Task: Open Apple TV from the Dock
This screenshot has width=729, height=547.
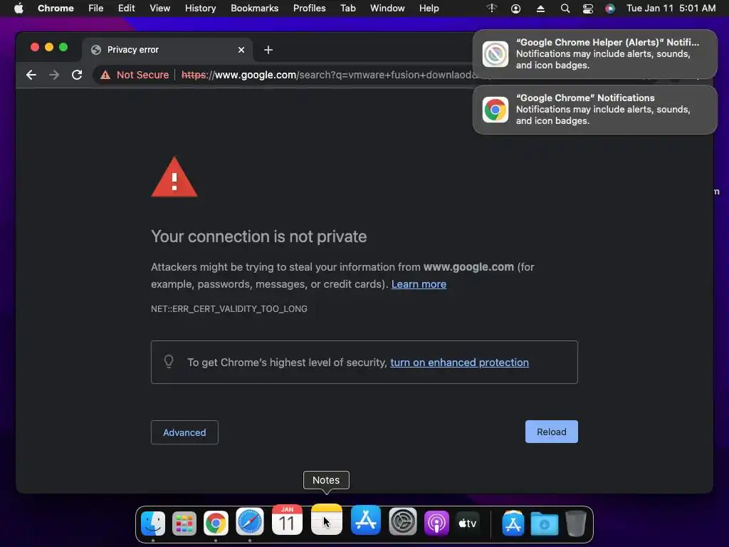Action: click(x=468, y=523)
